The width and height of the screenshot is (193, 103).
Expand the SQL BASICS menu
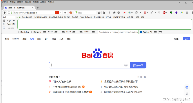click(27, 17)
